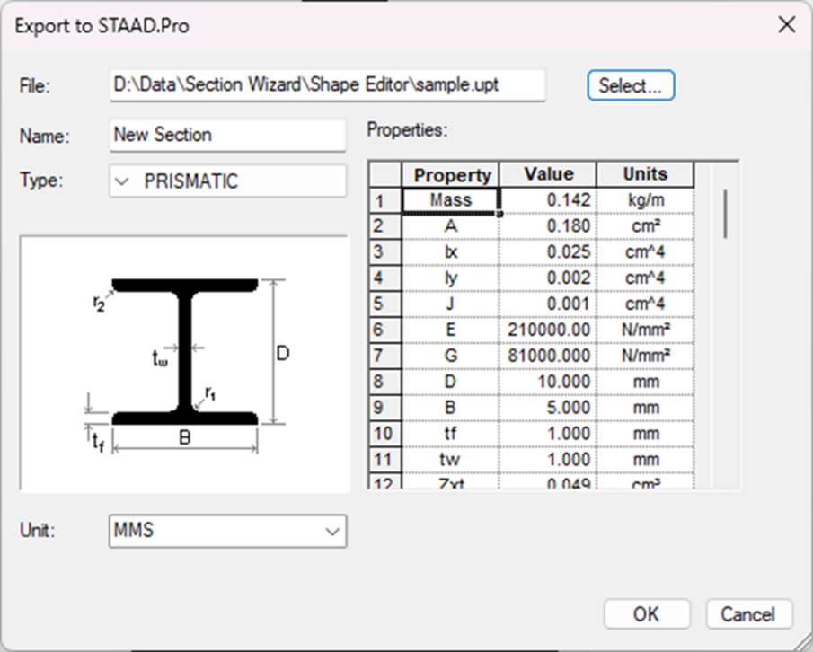Viewport: 813px width, 652px height.
Task: Select the cm² units cell
Action: tap(646, 226)
